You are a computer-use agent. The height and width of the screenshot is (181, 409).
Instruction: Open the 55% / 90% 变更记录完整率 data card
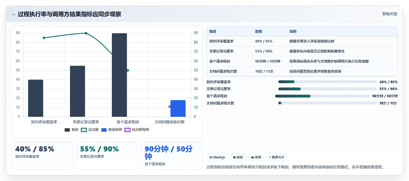(x=107, y=155)
